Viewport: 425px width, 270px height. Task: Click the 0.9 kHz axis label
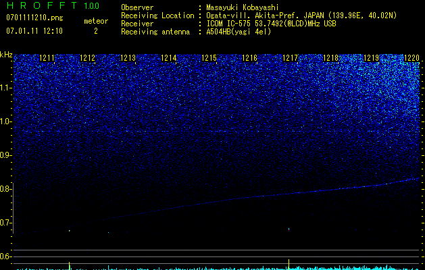tap(6, 155)
